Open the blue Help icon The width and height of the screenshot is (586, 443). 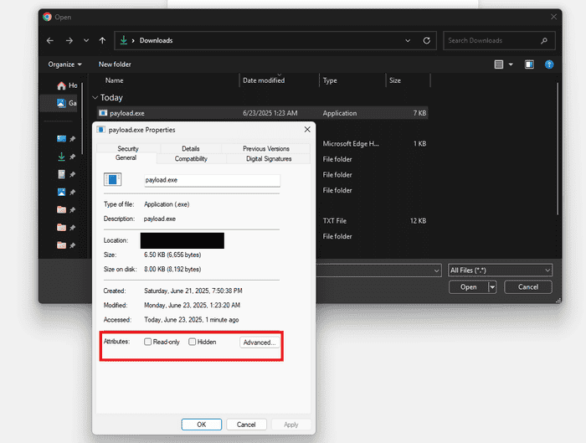(549, 64)
